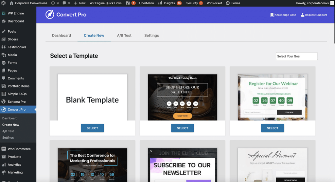Click the Webinar template preview thumbnail
Image resolution: width=335 pixels, height=182 pixels.
pyautogui.click(x=273, y=98)
